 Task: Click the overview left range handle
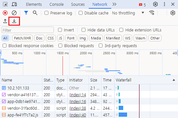[1, 53]
